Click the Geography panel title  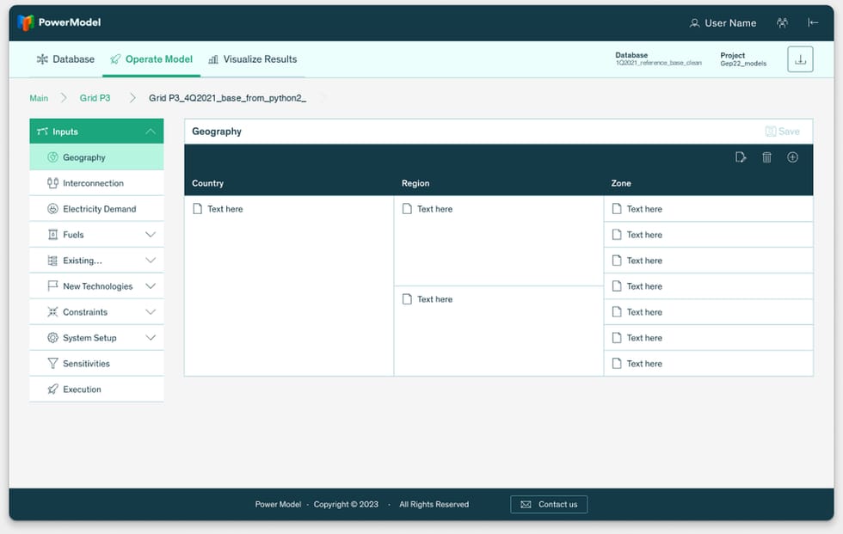[217, 132]
